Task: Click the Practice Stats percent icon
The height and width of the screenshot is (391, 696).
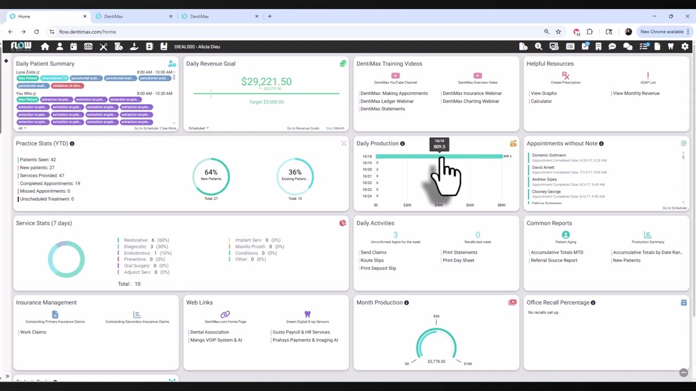Action: pos(344,143)
